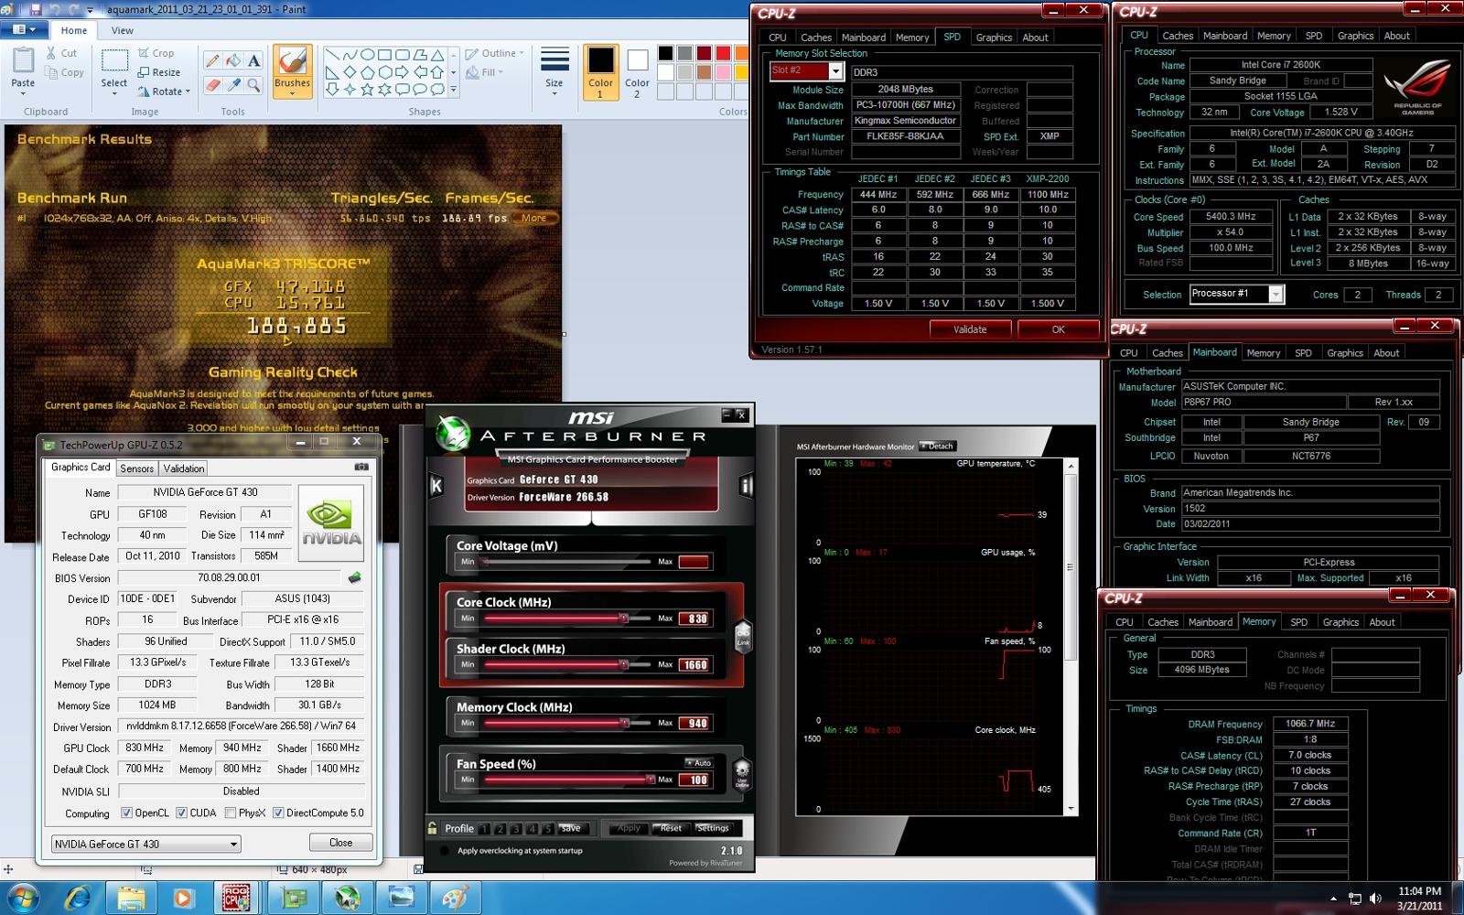Select the Fill with color bucket tool
1464x915 pixels.
[x=233, y=60]
